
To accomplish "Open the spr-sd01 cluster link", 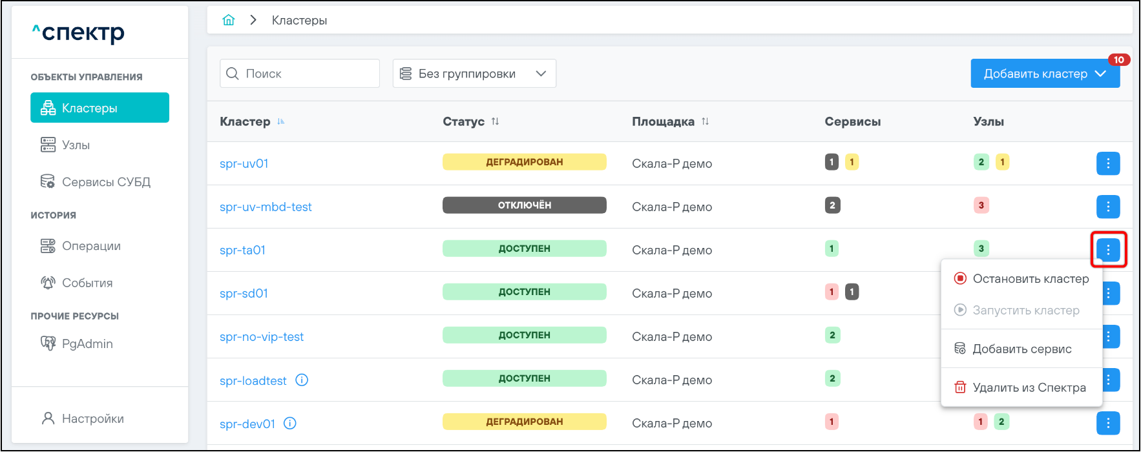I will coord(244,293).
